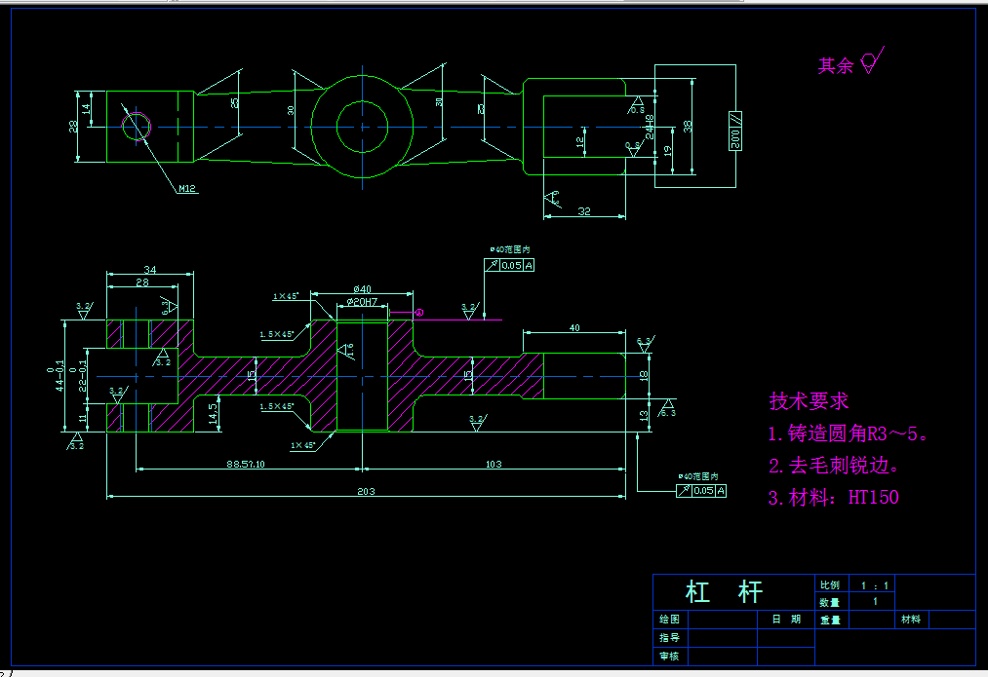Click the 203 overall length dimension
This screenshot has height=677, width=988.
(x=367, y=491)
